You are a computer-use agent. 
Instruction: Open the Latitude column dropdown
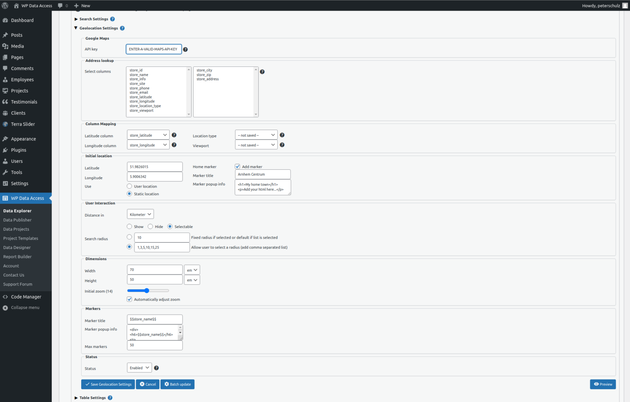point(148,135)
